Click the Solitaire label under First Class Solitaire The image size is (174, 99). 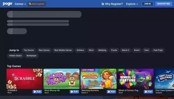159,93
